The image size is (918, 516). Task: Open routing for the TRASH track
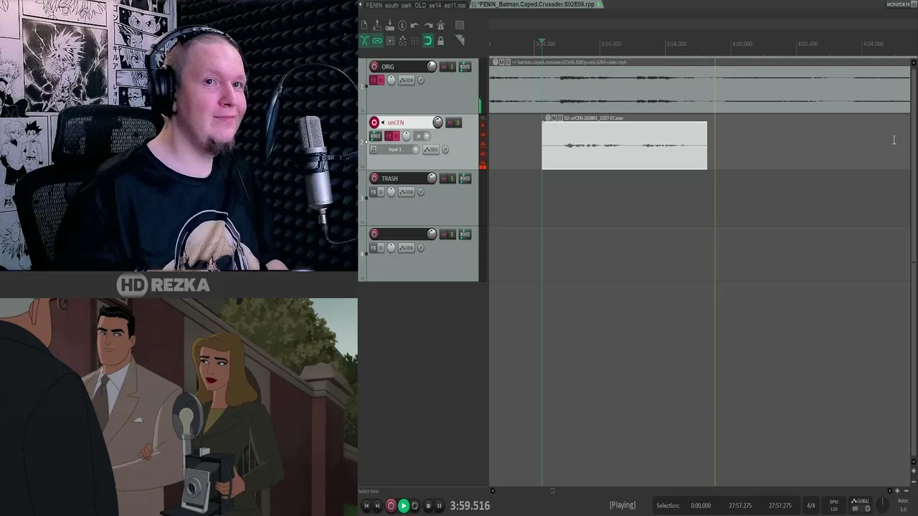point(465,178)
